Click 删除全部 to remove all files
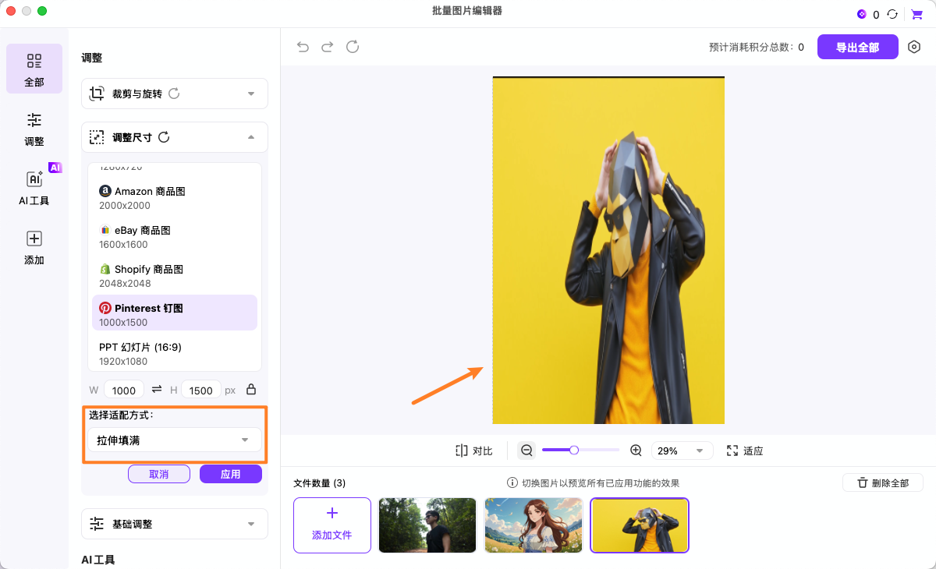The height and width of the screenshot is (569, 936). (882, 482)
